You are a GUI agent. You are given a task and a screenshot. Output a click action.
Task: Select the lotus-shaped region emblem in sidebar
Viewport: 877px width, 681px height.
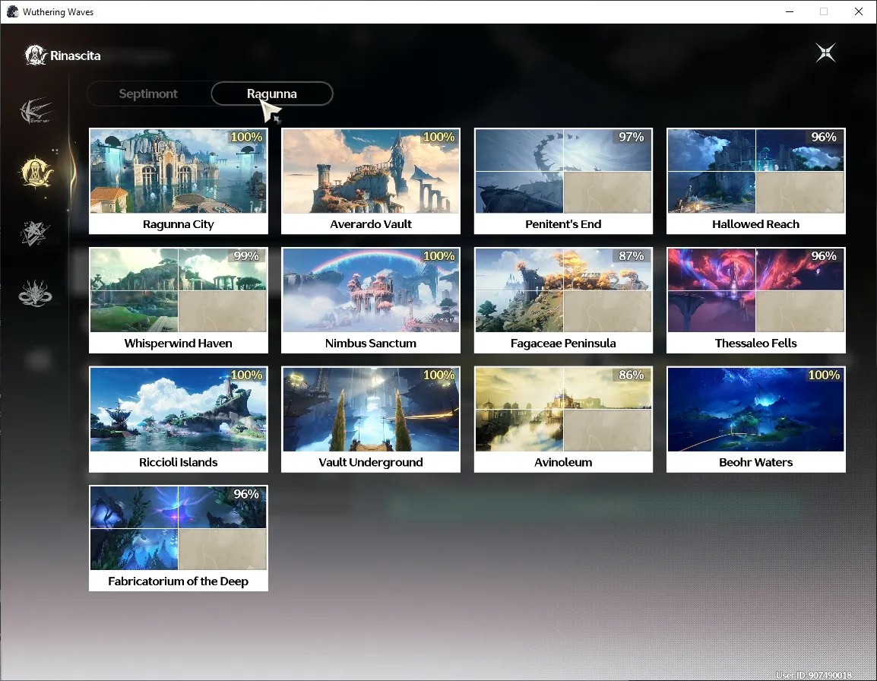pos(35,293)
